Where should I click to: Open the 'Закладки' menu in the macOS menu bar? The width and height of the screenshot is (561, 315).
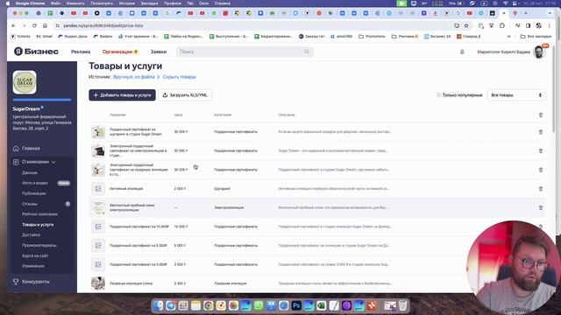(149, 3)
